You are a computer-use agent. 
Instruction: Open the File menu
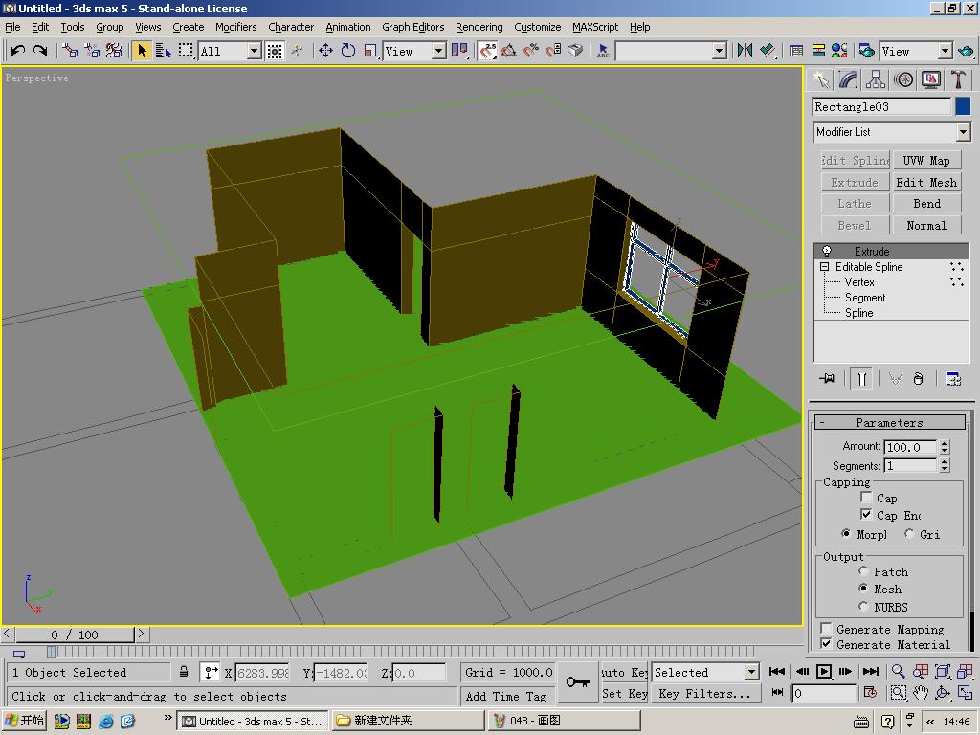(12, 27)
